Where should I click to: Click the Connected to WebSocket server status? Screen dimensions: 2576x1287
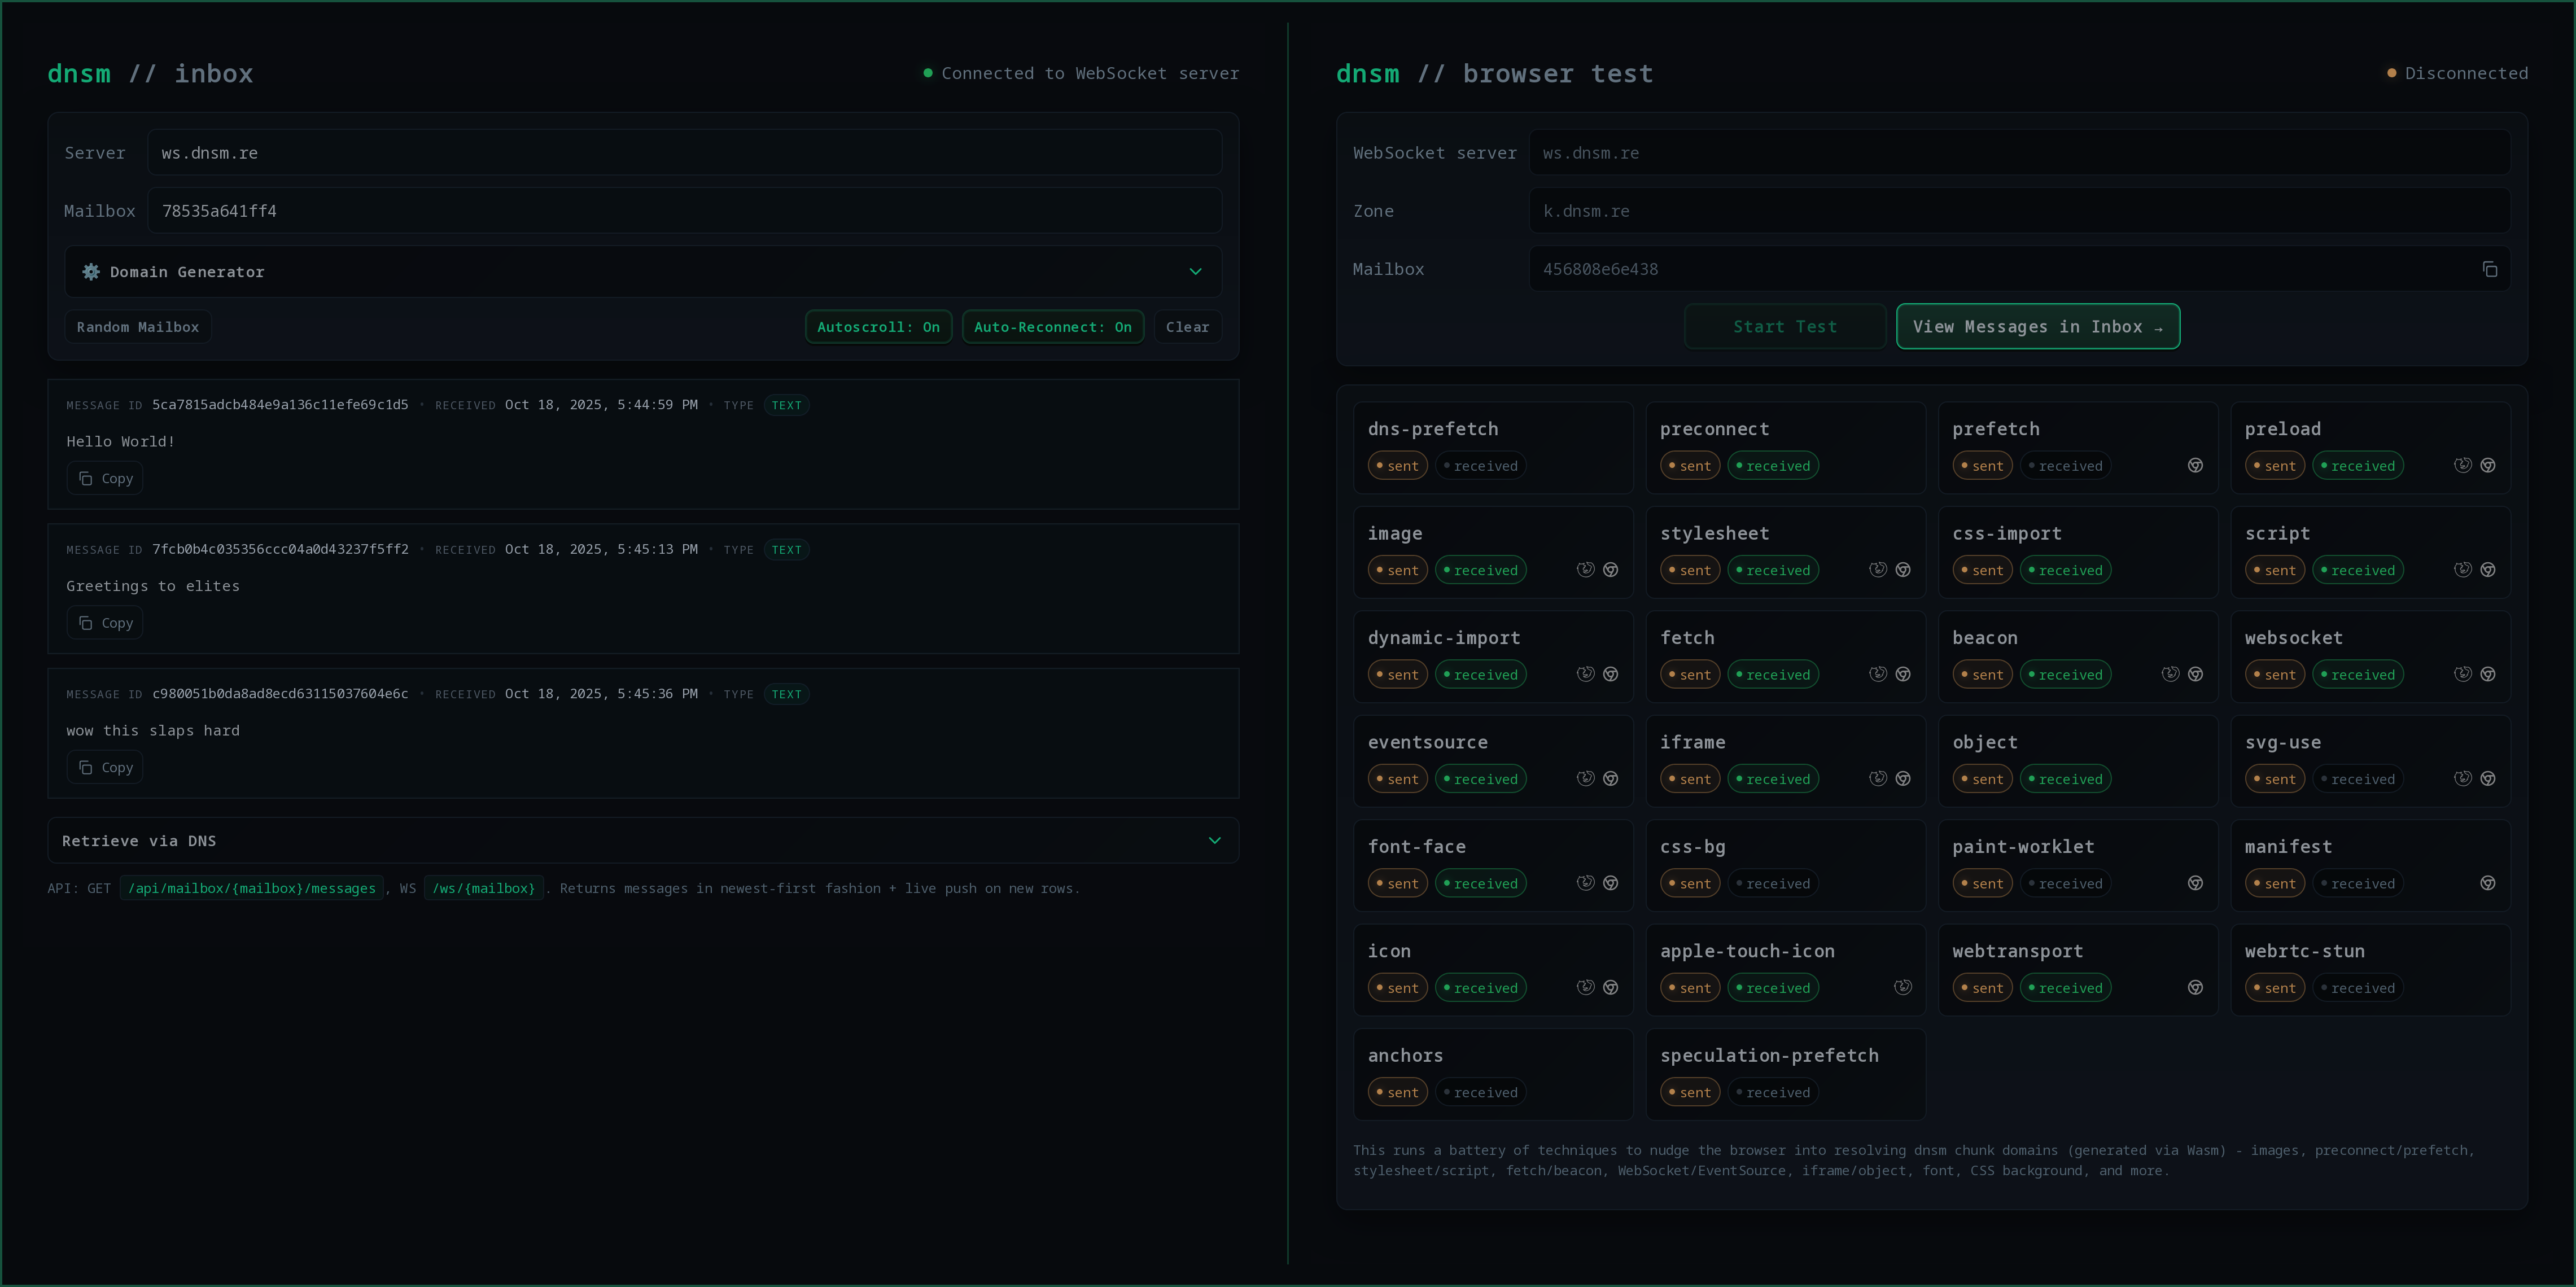(1081, 73)
